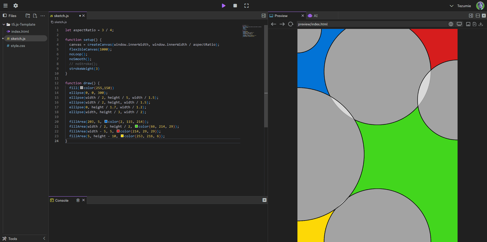Download the preview output
The height and width of the screenshot is (242, 487).
(x=481, y=24)
